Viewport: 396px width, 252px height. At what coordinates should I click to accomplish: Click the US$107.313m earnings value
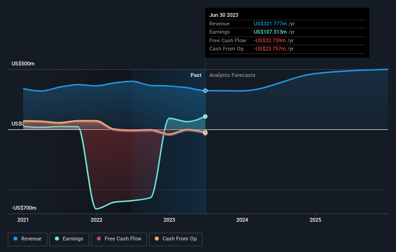pyautogui.click(x=270, y=32)
